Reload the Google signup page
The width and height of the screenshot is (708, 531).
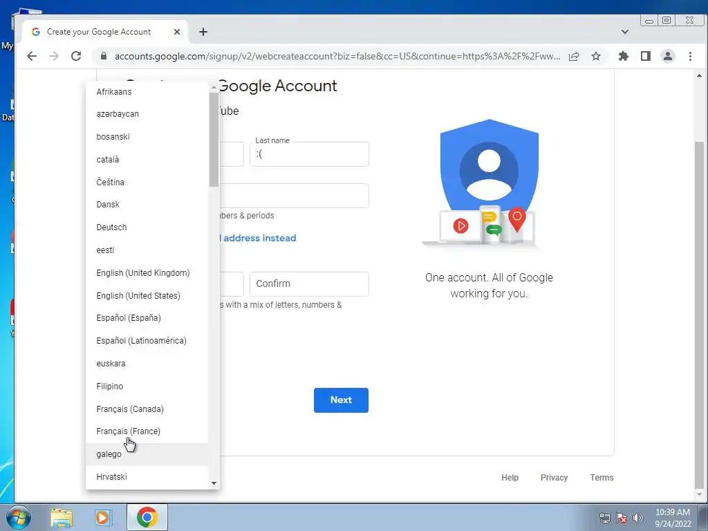click(76, 56)
